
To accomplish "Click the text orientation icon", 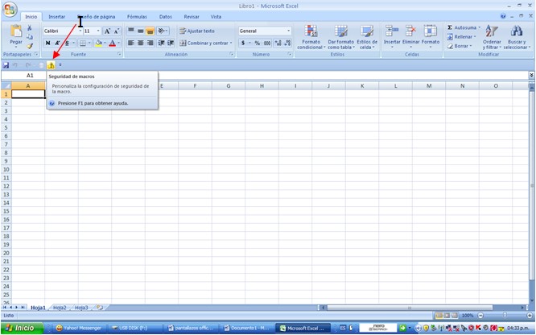I will click(x=163, y=31).
